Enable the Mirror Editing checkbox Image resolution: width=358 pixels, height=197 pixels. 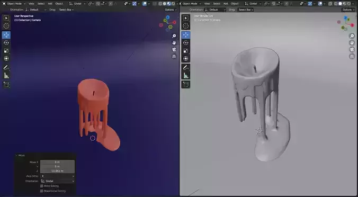click(41, 186)
